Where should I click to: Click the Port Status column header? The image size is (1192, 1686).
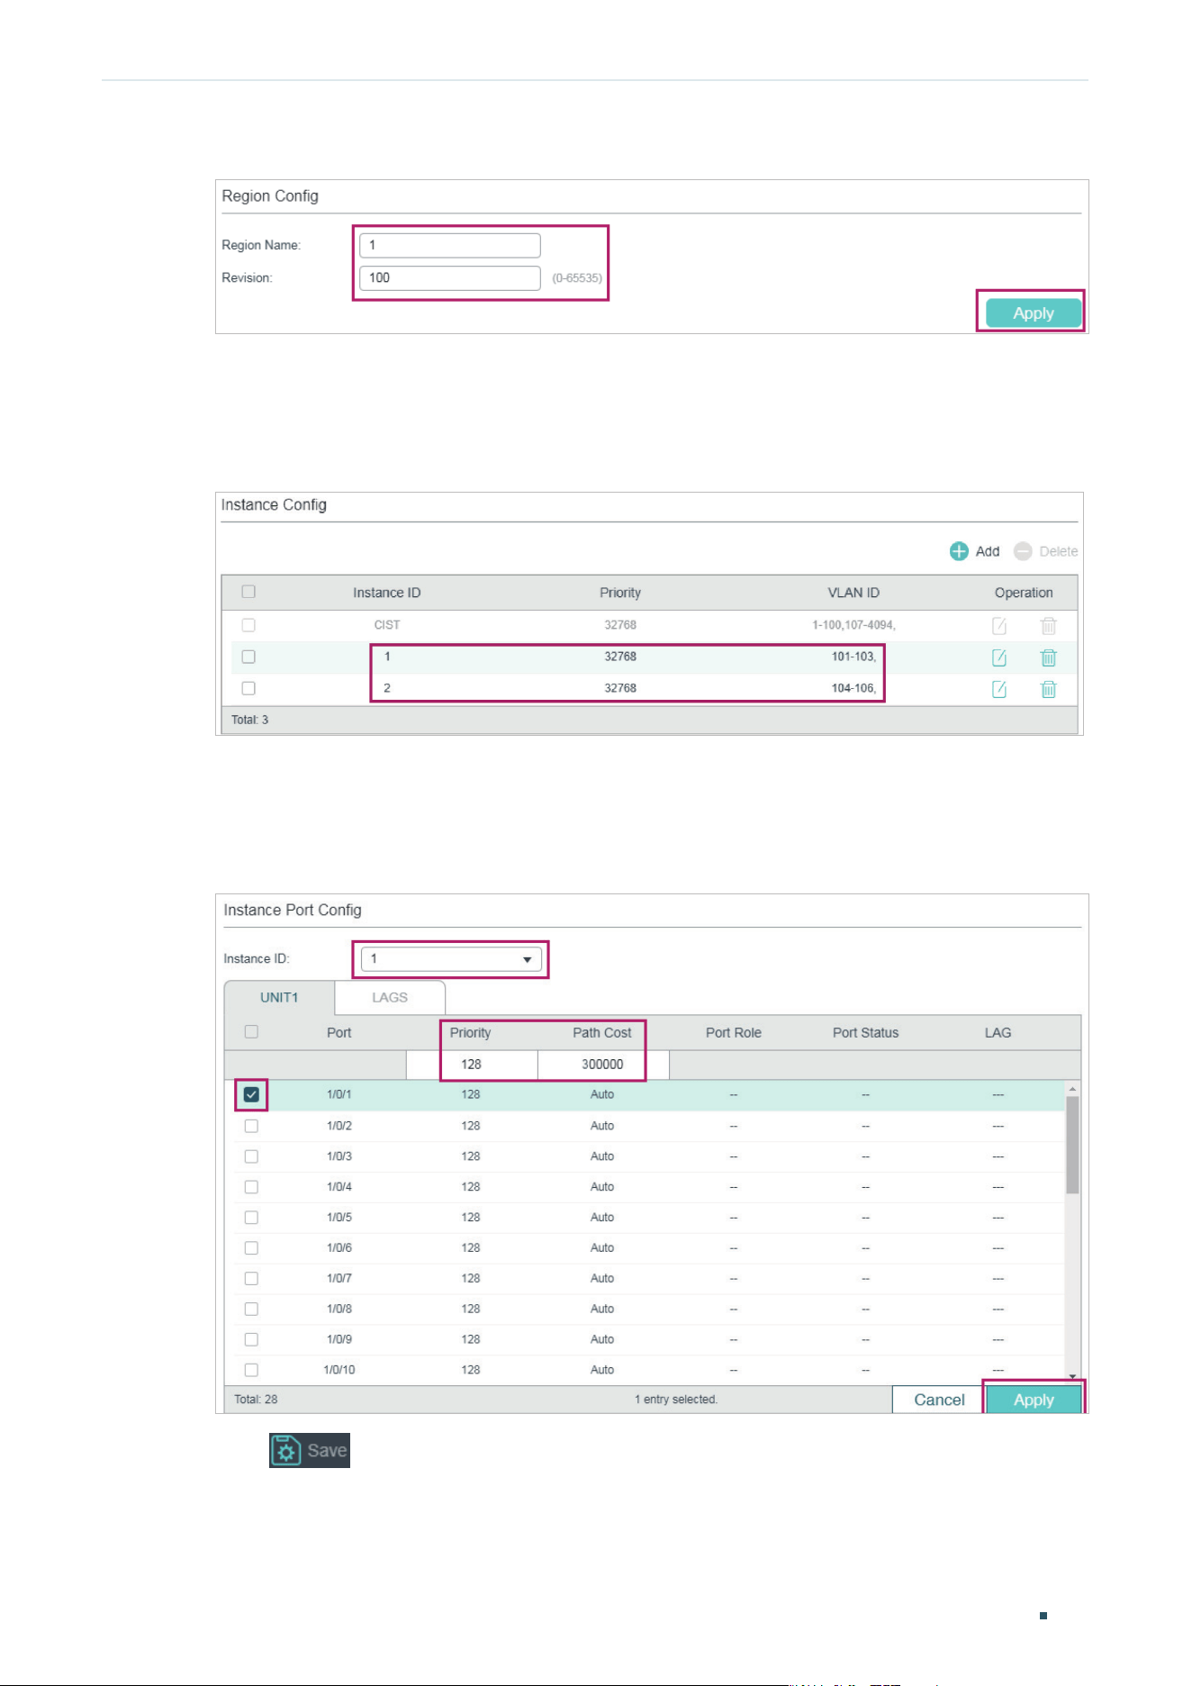click(x=866, y=1033)
